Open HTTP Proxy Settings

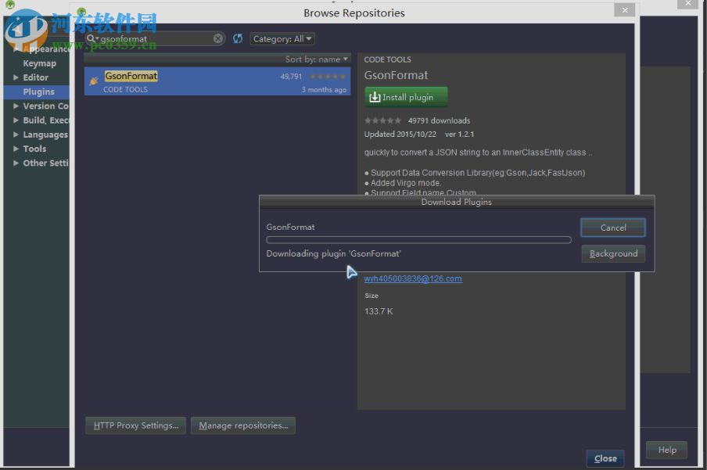[x=136, y=425]
